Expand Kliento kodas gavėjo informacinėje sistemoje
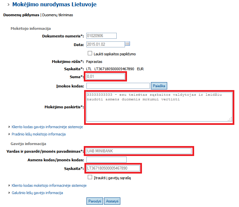This screenshot has width=239, height=207. (47, 127)
